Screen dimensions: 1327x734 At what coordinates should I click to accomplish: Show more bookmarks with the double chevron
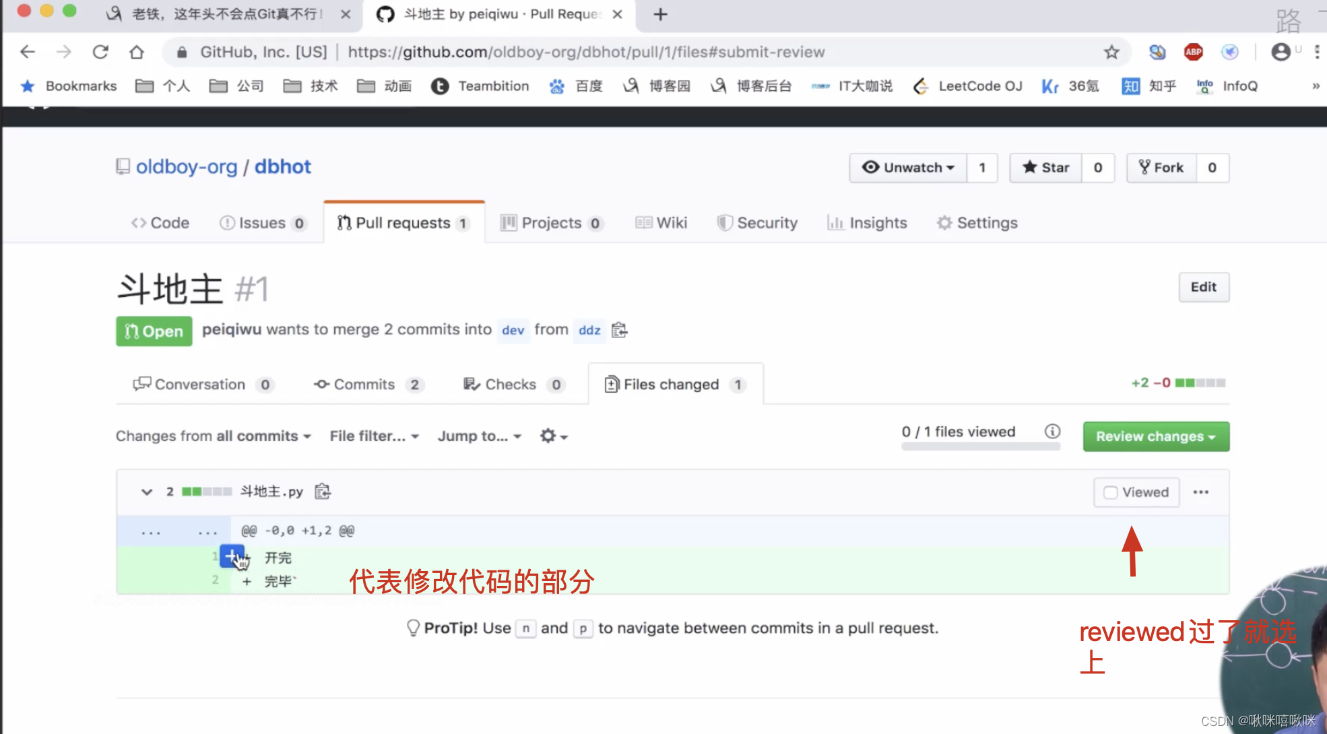point(1316,86)
